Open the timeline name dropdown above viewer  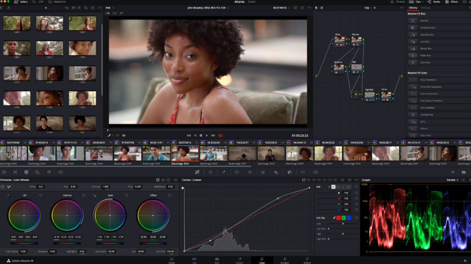point(208,8)
